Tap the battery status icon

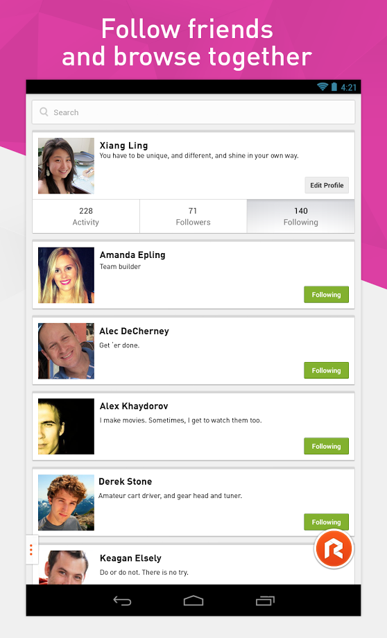(334, 87)
